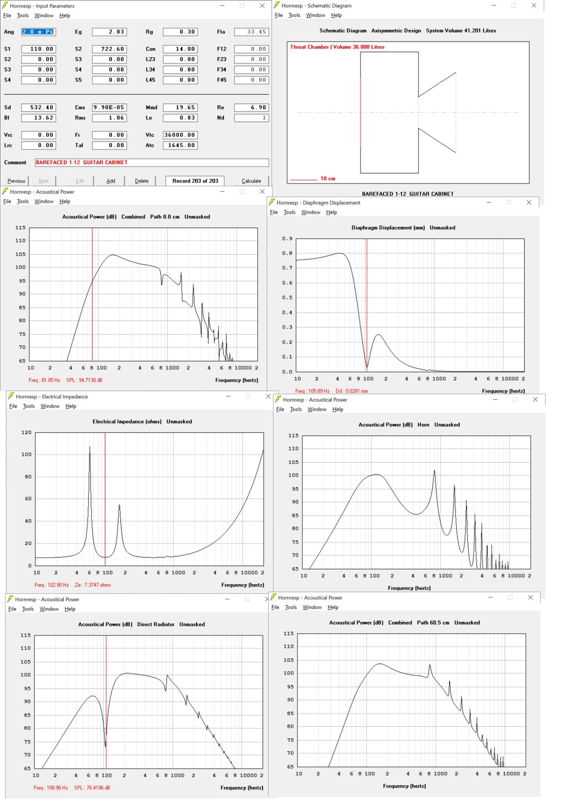The height and width of the screenshot is (802, 571).
Task: Click Record 203 of 203 indicator
Action: point(195,181)
